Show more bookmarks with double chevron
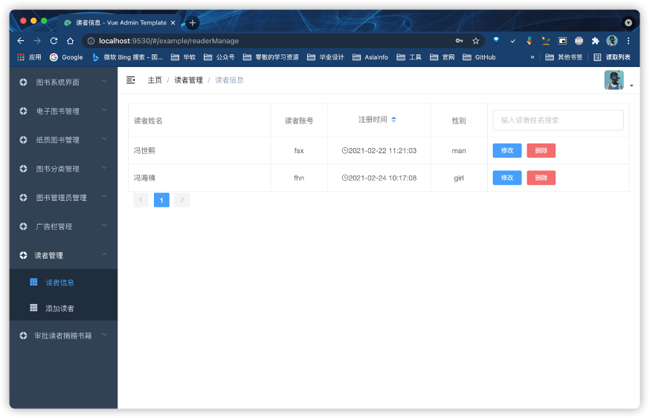This screenshot has width=650, height=418. 532,57
